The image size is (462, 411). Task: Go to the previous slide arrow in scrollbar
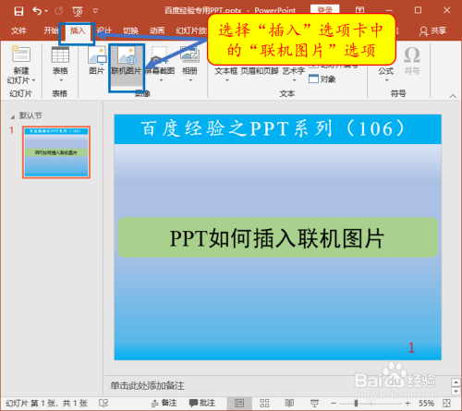click(x=456, y=382)
